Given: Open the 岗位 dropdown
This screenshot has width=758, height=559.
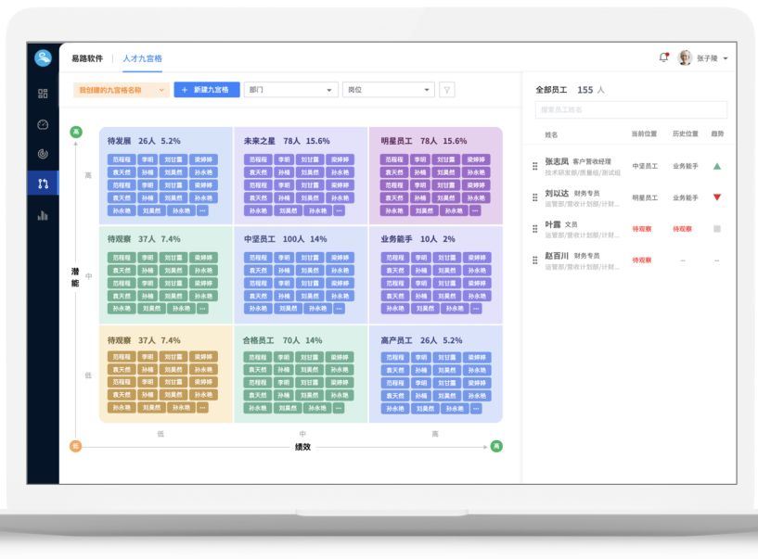Looking at the screenshot, I should [x=388, y=90].
